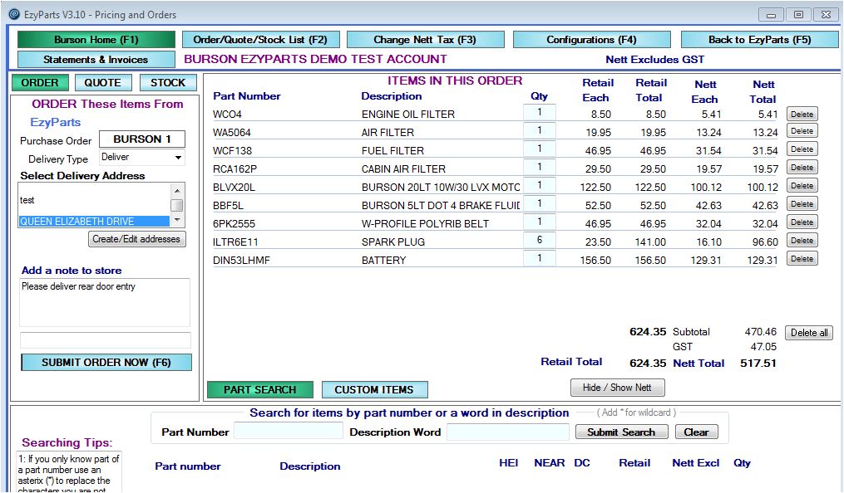Click part number WCO4 text
This screenshot has height=493, width=844.
227,115
